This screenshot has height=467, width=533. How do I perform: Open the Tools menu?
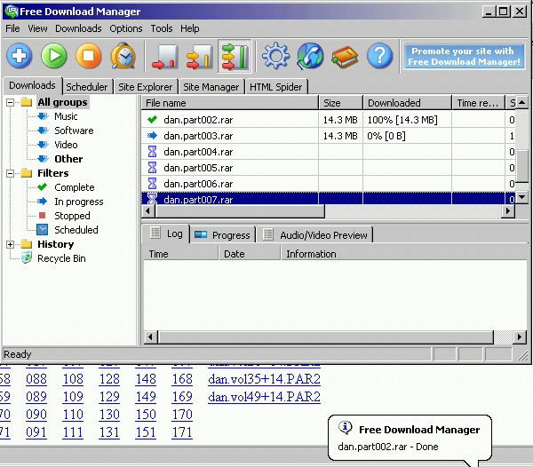[162, 28]
